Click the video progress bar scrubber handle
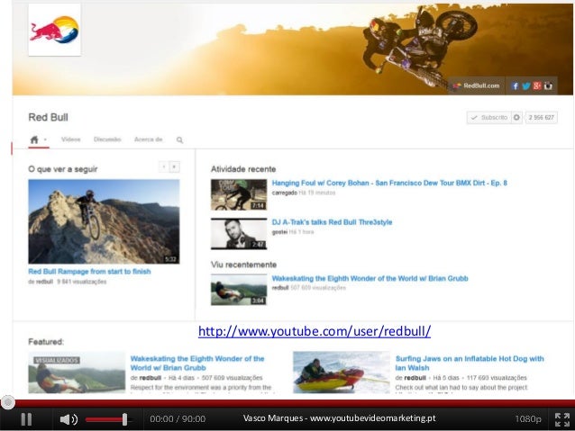This screenshot has height=431, width=575. click(8, 402)
